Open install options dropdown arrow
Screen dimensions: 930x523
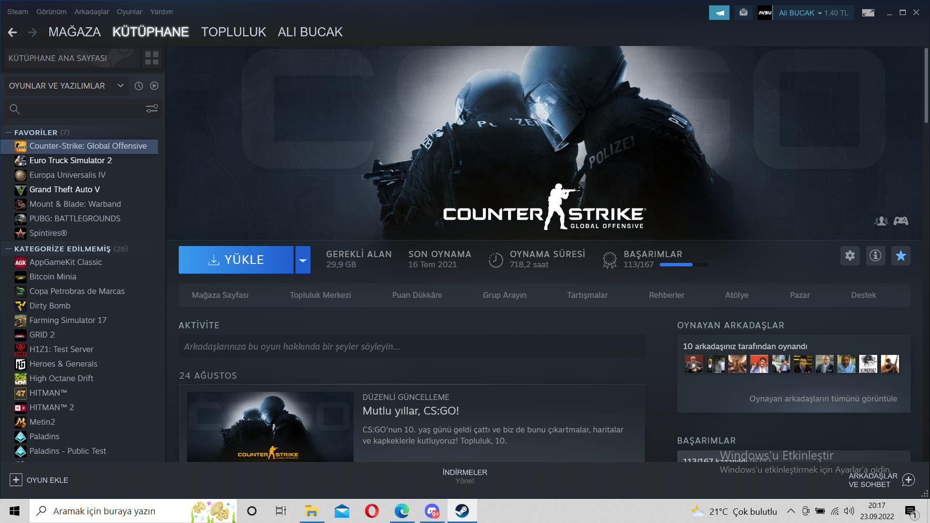[x=303, y=260]
